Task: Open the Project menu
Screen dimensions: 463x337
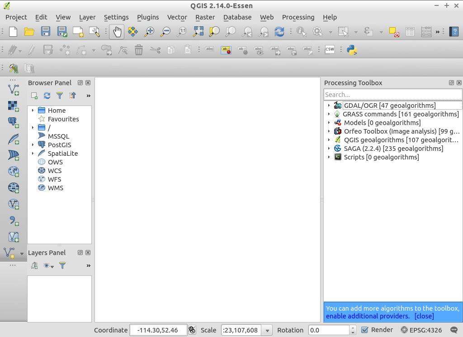Action: click(x=16, y=17)
